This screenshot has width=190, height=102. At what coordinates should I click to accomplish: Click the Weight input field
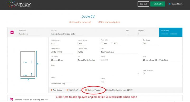click(x=61, y=80)
